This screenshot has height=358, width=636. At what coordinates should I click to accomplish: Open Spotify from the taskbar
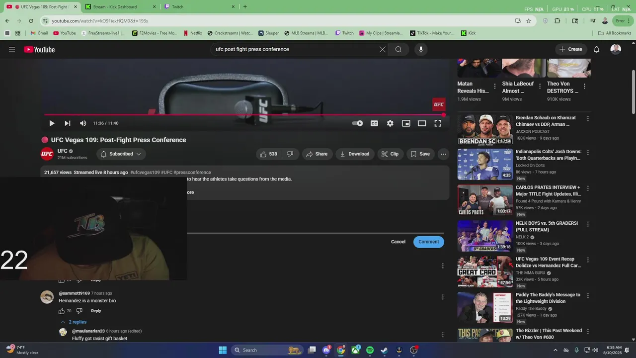pos(370,350)
